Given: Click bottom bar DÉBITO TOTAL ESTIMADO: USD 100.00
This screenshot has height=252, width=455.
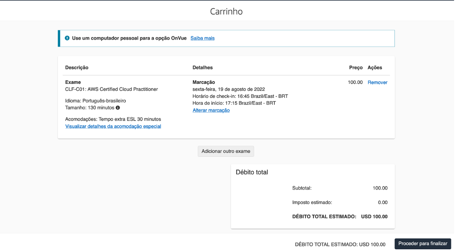Looking at the screenshot, I should [x=340, y=245].
